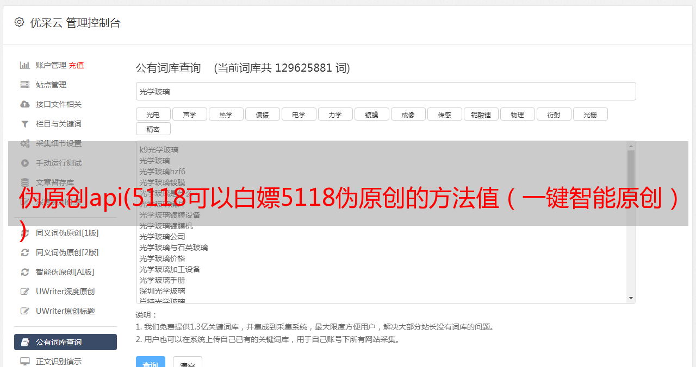696x367 pixels.
Task: Click the 栏目与关键词 filter icon
Action: (25, 124)
